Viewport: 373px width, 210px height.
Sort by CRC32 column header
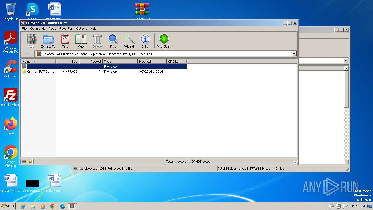177,61
